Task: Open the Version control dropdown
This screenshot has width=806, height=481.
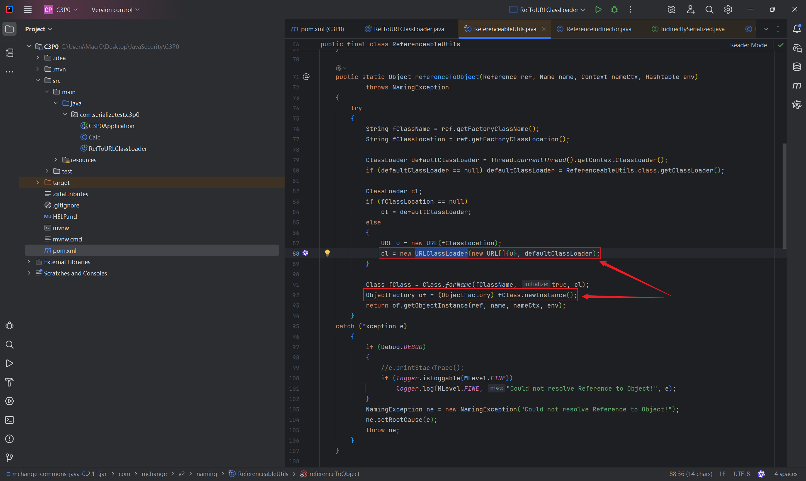Action: pos(115,10)
